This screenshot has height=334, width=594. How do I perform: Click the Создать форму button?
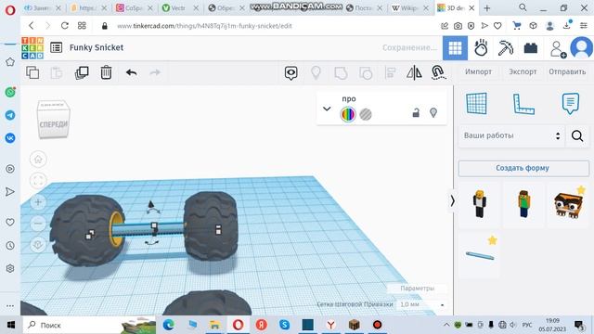(x=523, y=168)
